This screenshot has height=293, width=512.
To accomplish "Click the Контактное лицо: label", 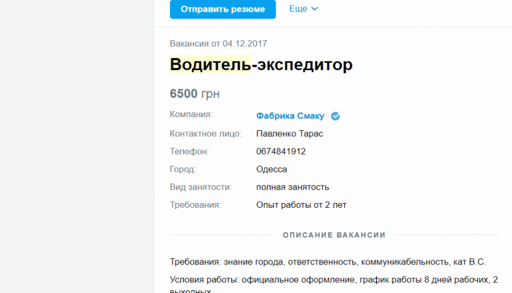I will tap(205, 134).
